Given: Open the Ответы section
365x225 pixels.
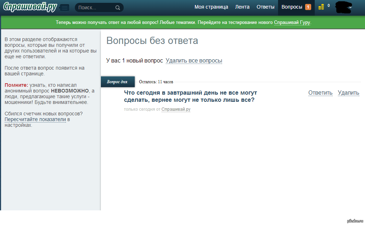Looking at the screenshot, I should pos(266,7).
